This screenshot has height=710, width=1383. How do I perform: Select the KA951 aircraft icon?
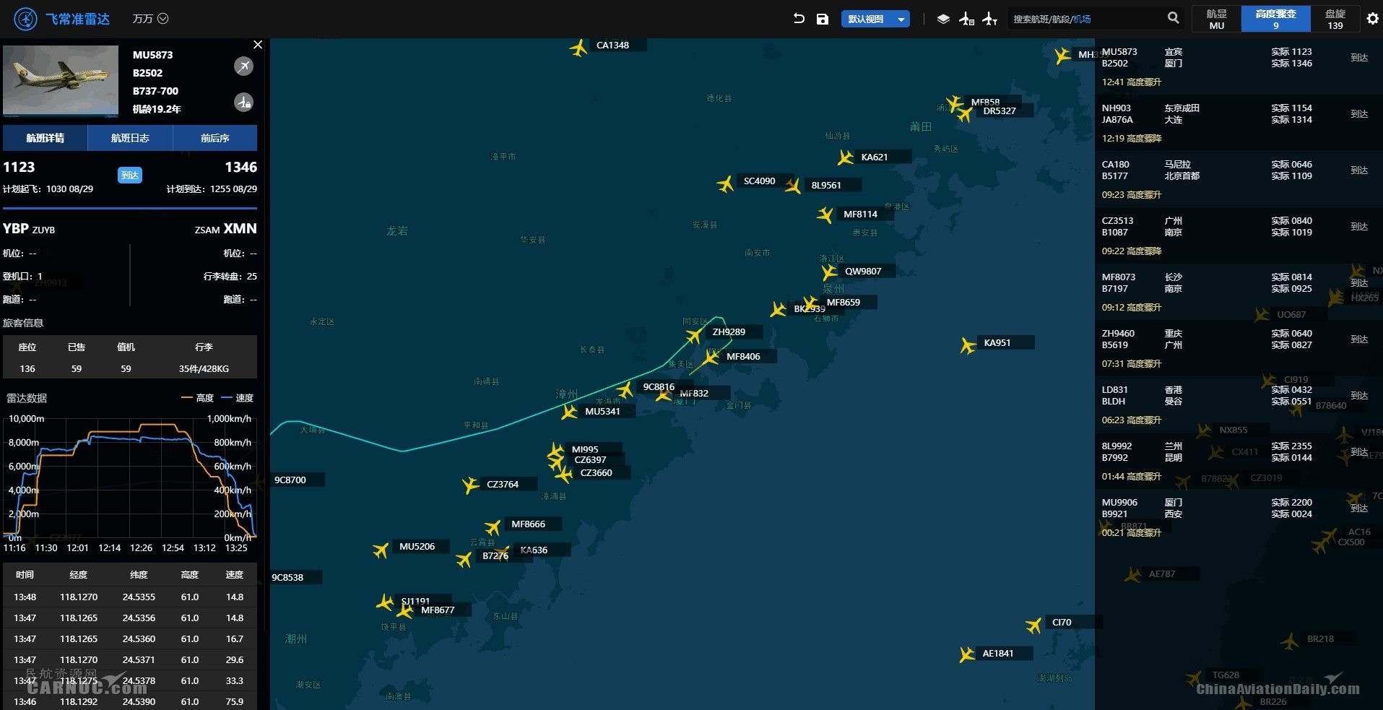point(968,345)
